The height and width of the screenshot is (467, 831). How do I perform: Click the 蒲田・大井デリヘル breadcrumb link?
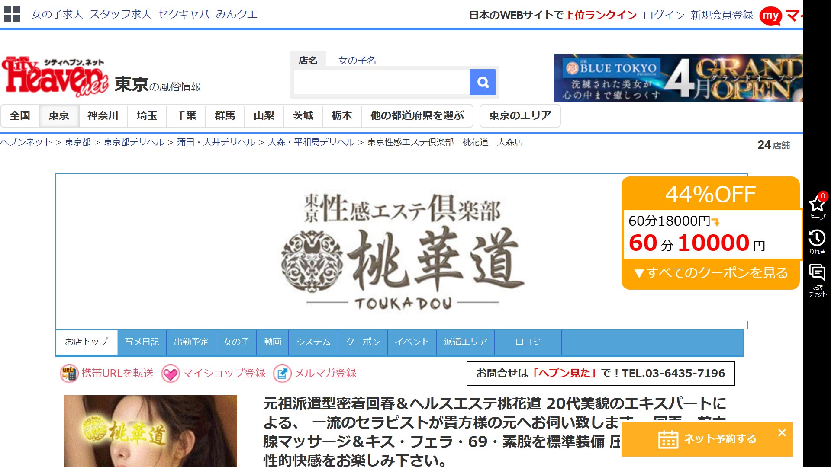click(216, 142)
